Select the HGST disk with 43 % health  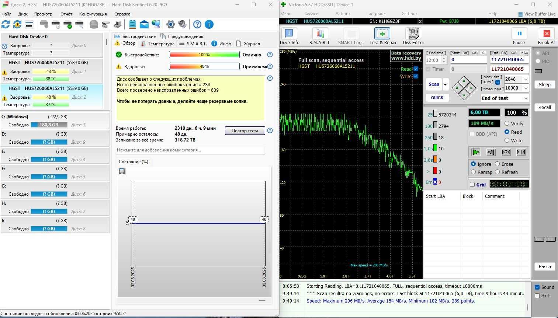point(52,70)
